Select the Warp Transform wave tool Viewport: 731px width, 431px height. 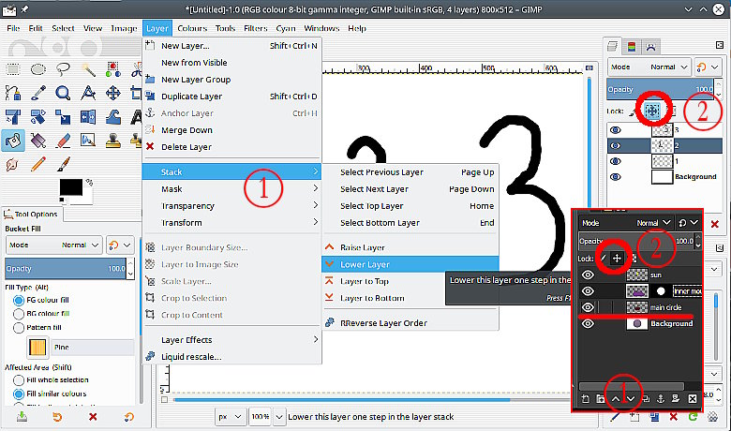pos(112,116)
